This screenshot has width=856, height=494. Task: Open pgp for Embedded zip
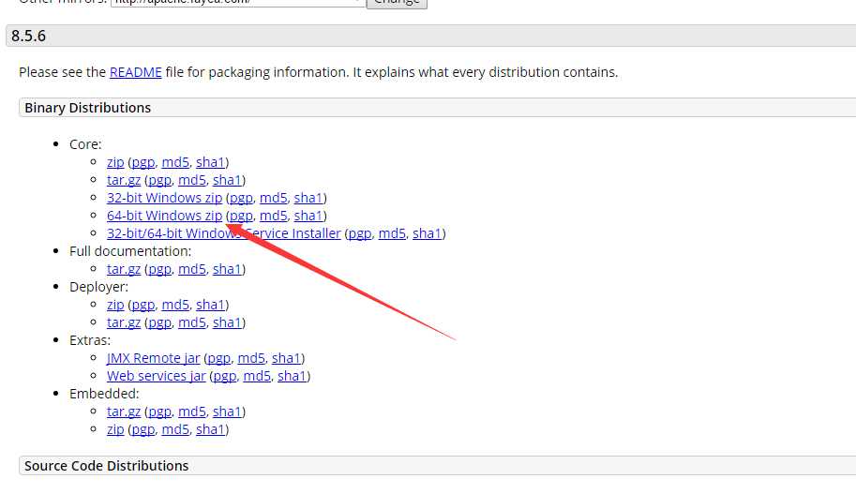pos(143,429)
